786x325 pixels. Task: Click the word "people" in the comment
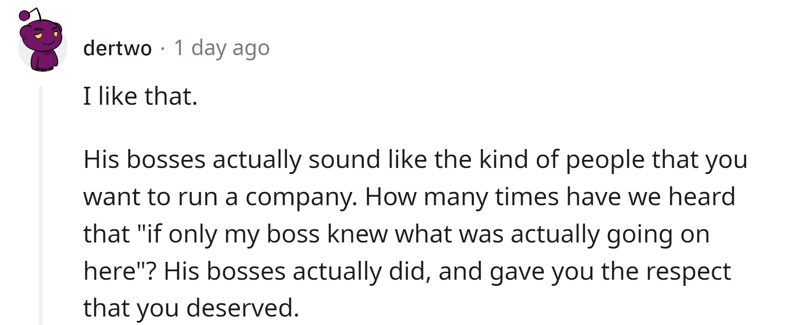coord(605,159)
